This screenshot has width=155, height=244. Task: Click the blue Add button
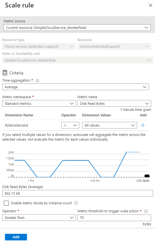point(16,237)
